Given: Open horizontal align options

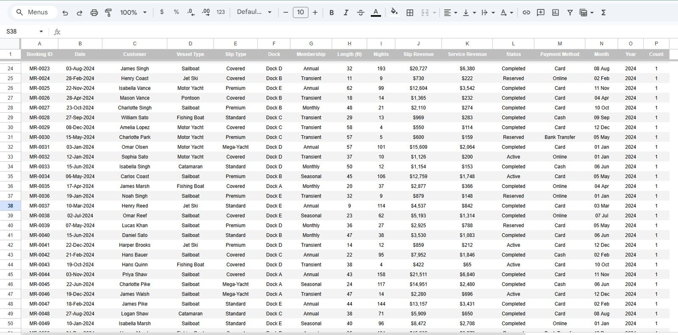Looking at the screenshot, I should (447, 13).
